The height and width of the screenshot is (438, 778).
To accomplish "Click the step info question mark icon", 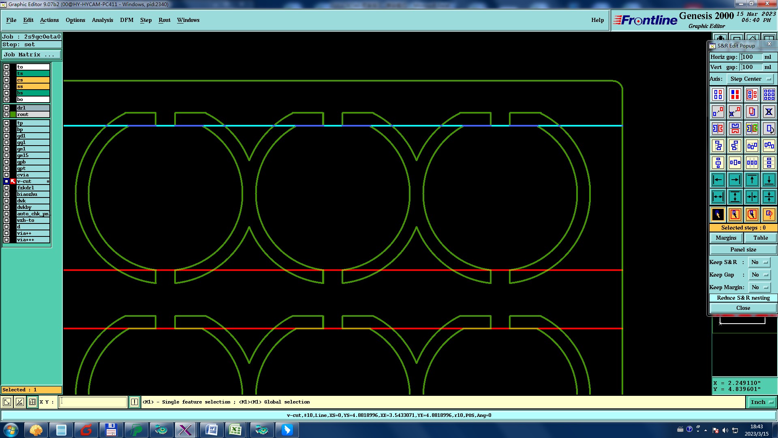I will tap(769, 215).
